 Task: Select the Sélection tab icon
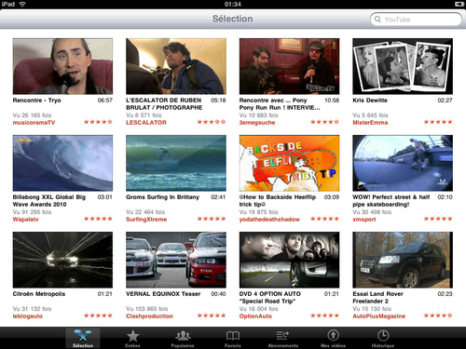[x=83, y=335]
